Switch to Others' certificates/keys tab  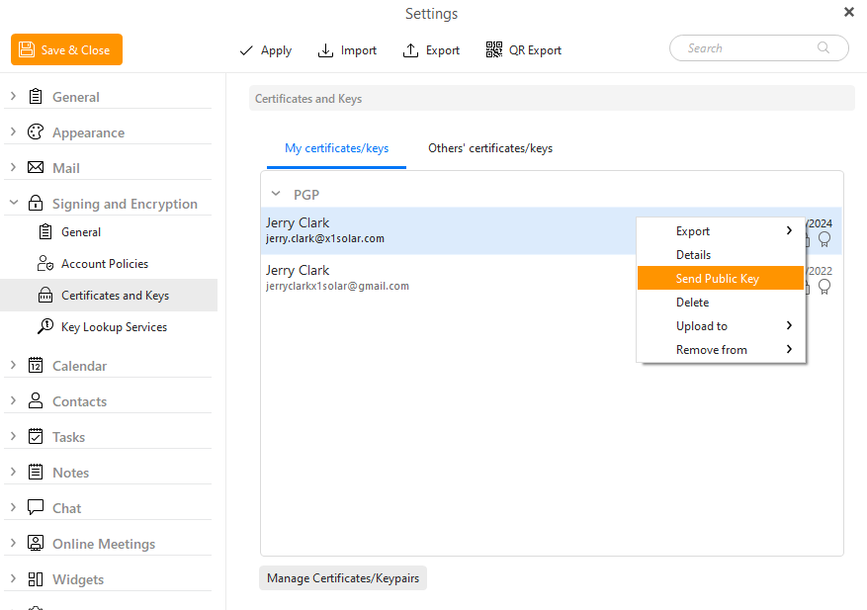pos(489,148)
